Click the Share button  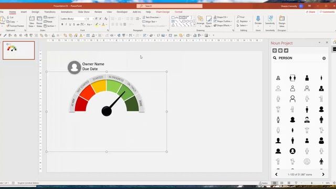[x=310, y=12]
